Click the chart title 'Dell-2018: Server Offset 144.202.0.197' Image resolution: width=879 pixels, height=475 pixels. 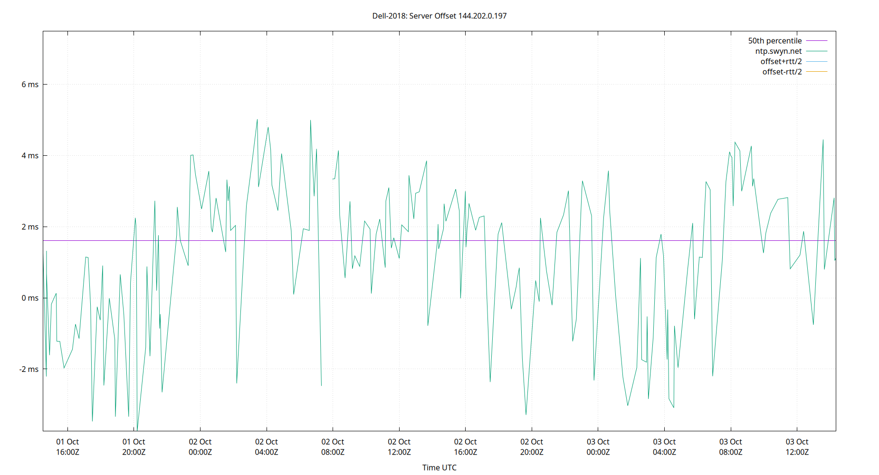tap(439, 16)
